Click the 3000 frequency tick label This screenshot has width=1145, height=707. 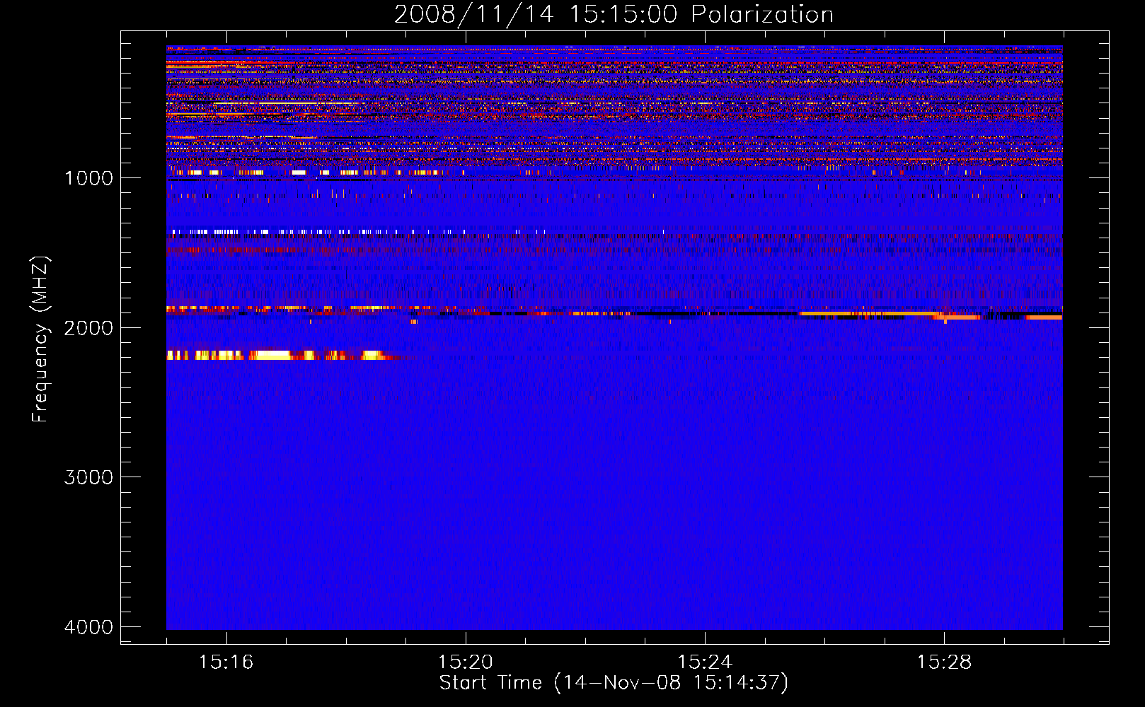click(x=88, y=477)
